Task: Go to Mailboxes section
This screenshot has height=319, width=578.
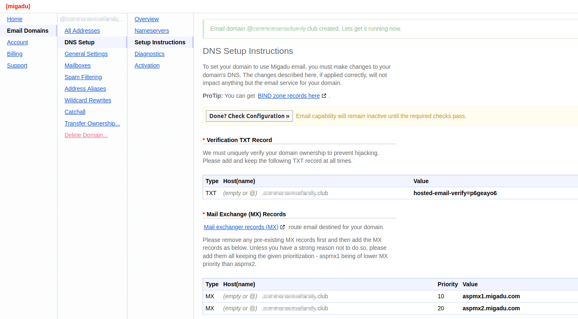Action: tap(77, 65)
